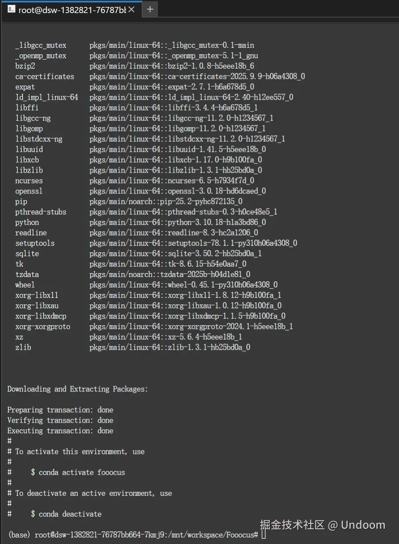Click the ca-certificates package name
This screenshot has width=399, height=544.
tap(44, 77)
